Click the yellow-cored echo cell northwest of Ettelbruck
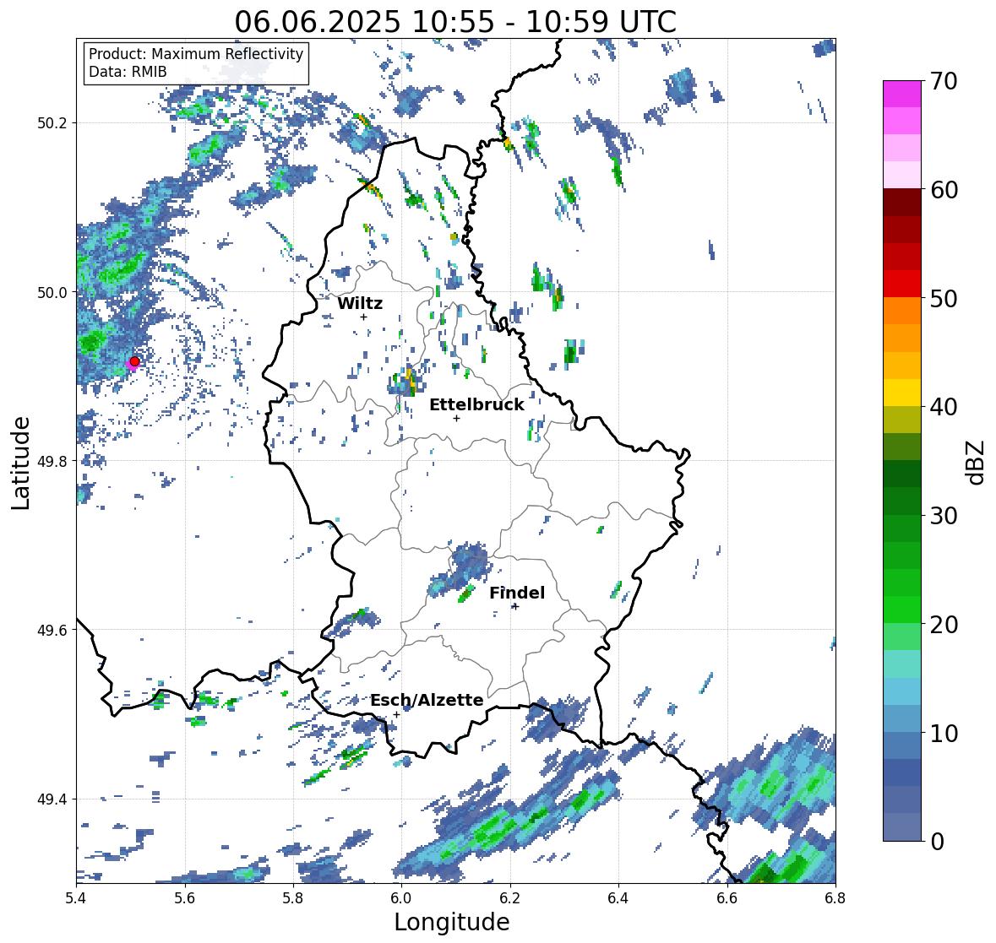 [405, 382]
